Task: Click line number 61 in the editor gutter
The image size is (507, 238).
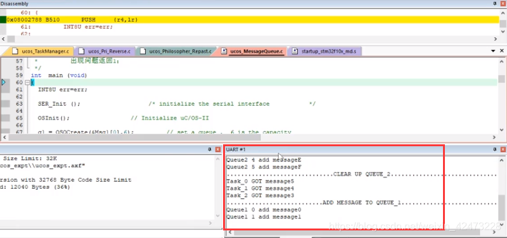Action: click(x=19, y=89)
